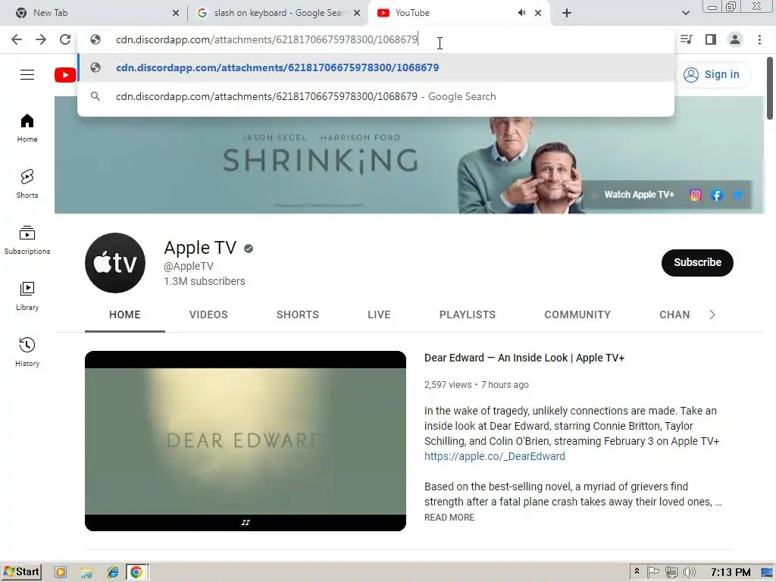Viewport: 776px width, 582px height.
Task: Close the slash on keyboard Google tab
Action: [357, 13]
